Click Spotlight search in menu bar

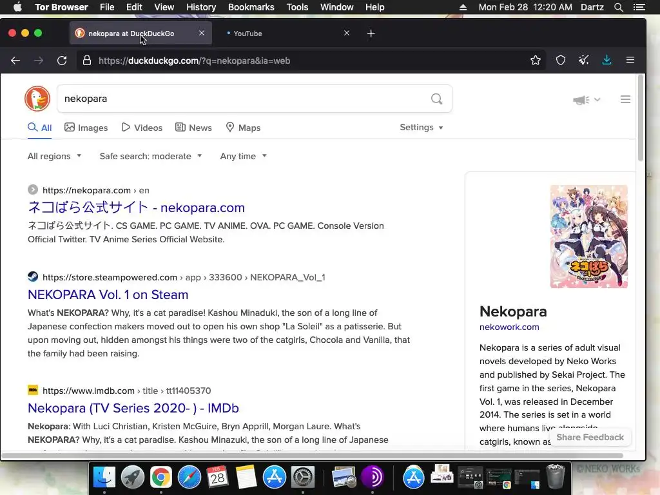coord(618,7)
